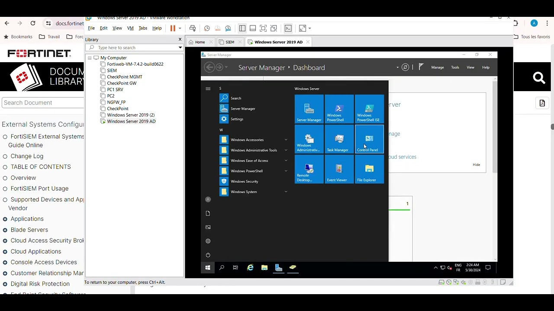
Task: Click the Server Manager notifications flag
Action: coord(421,67)
